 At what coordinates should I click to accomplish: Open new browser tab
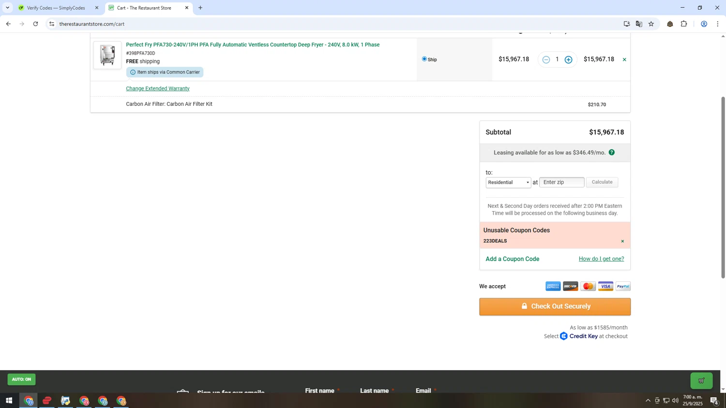click(x=200, y=8)
